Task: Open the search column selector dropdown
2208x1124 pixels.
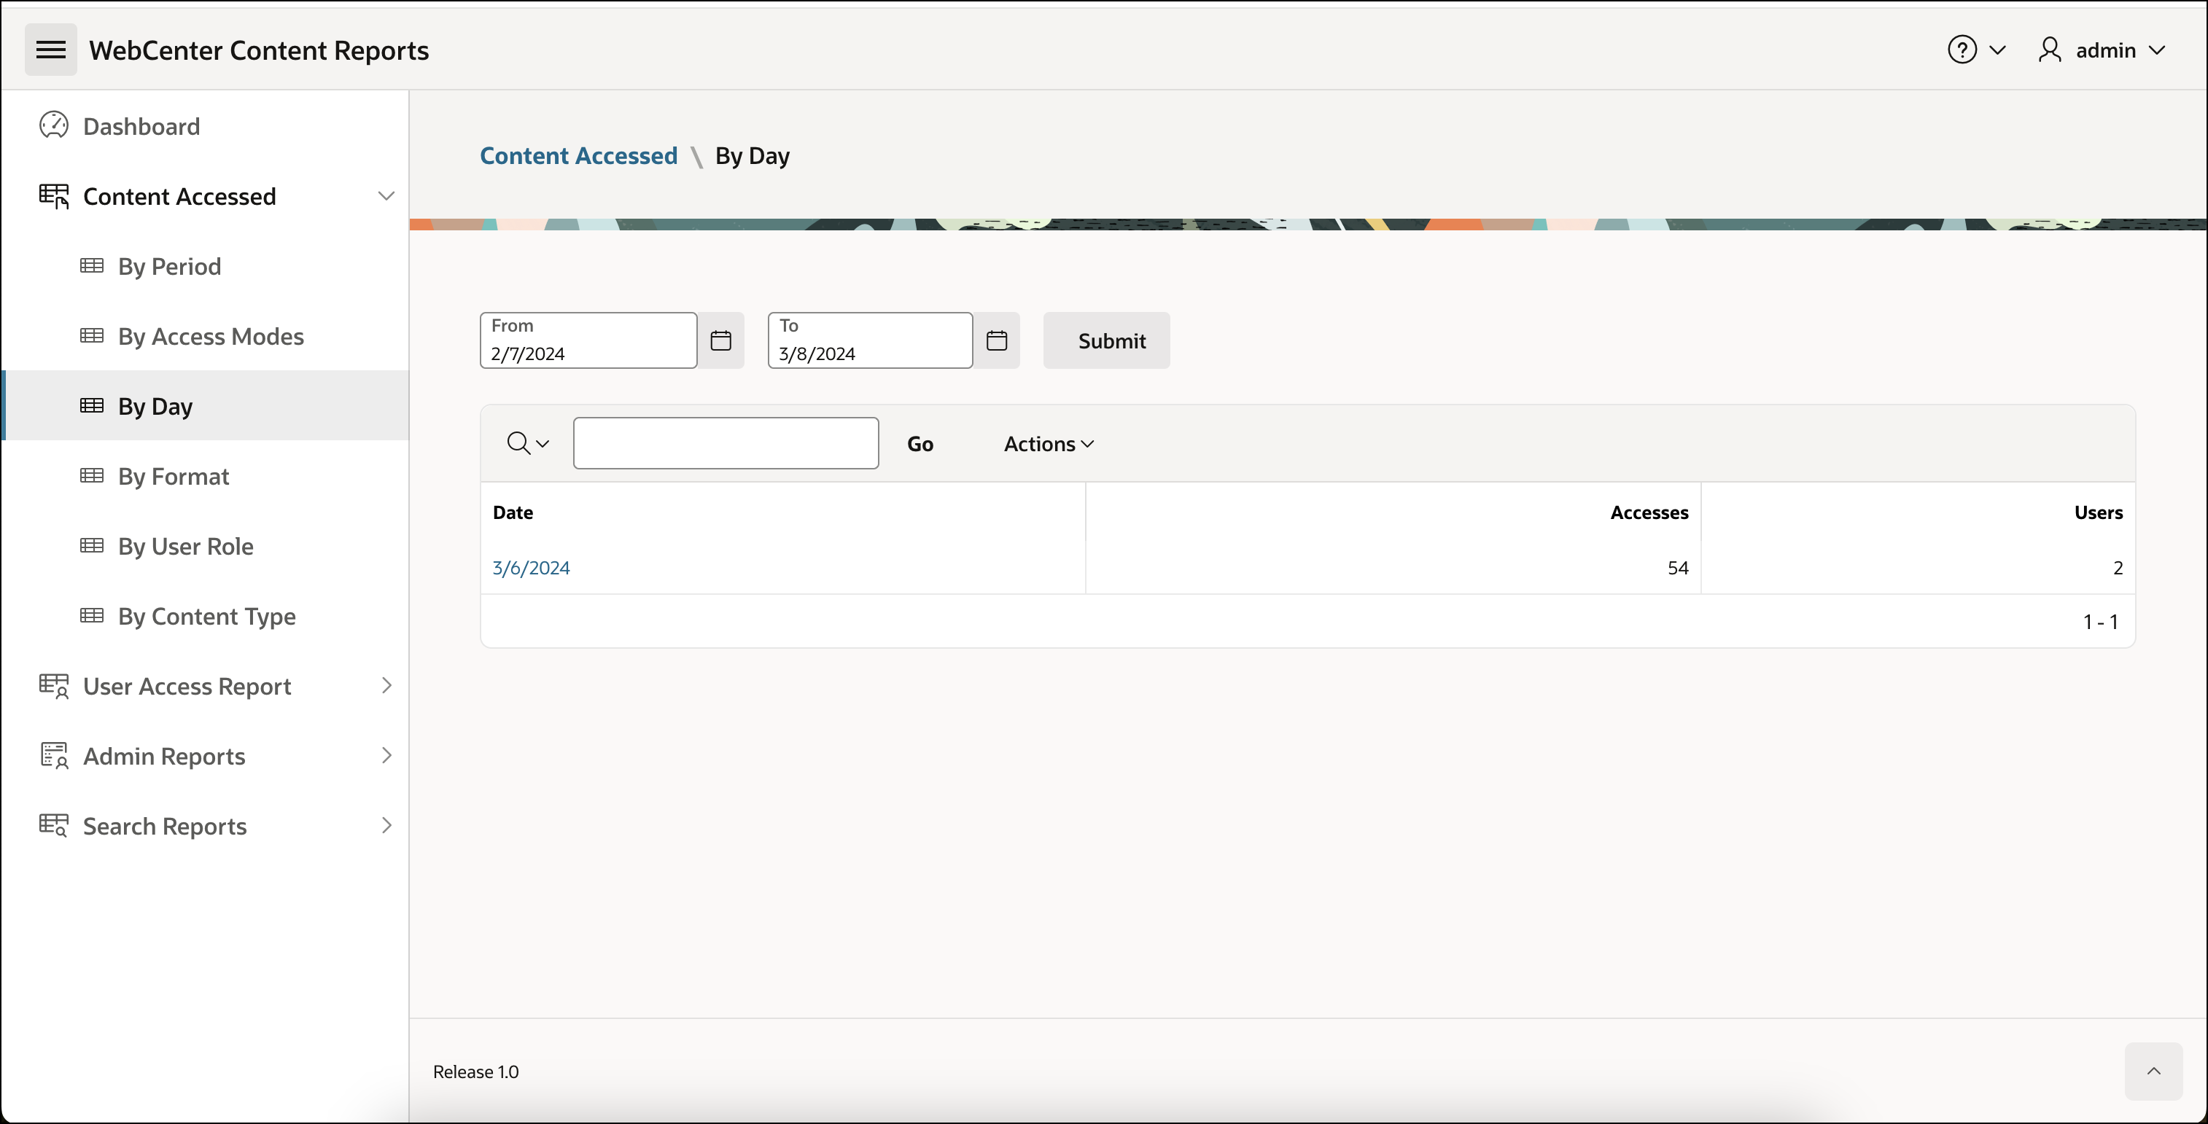Action: (x=528, y=444)
